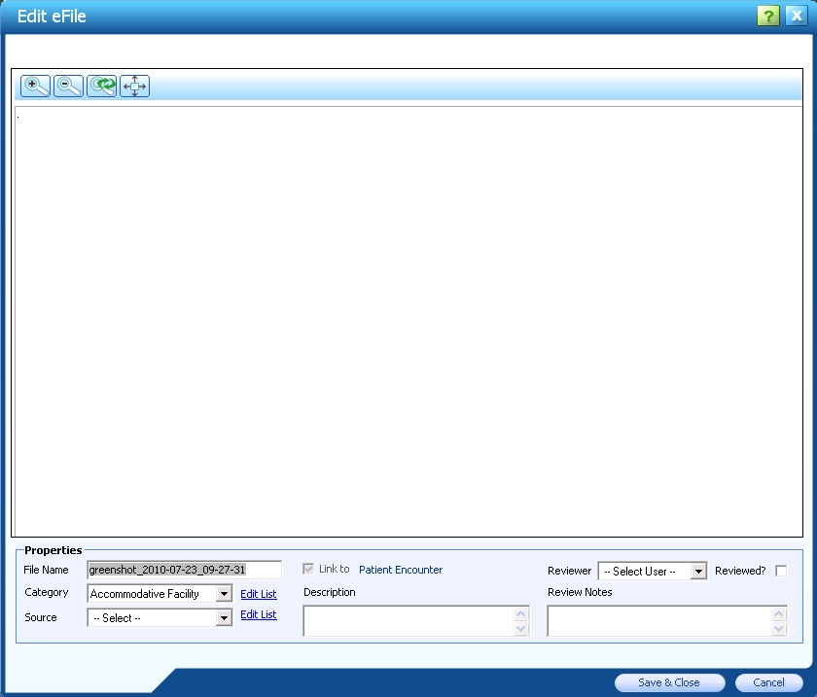Screen dimensions: 817x697
Task: Click Review Notes scroll up arrow
Action: click(779, 613)
